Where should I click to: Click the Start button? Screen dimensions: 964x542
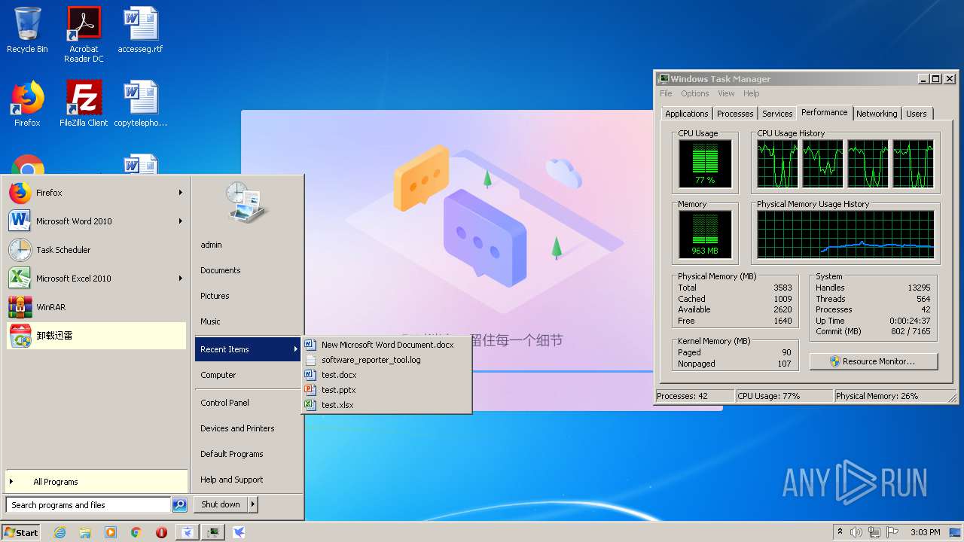coord(21,532)
